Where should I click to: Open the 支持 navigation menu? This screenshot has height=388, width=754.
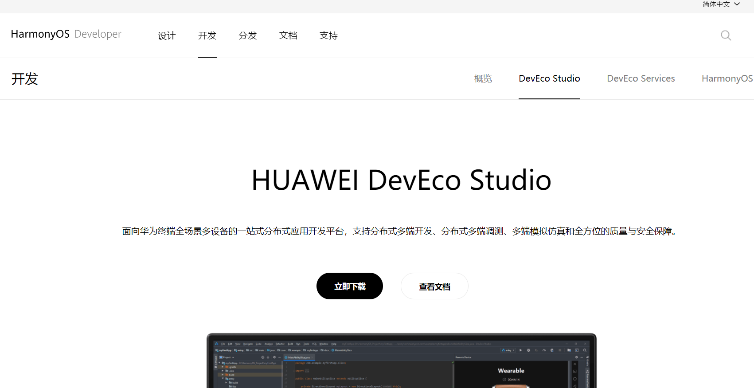click(x=328, y=35)
